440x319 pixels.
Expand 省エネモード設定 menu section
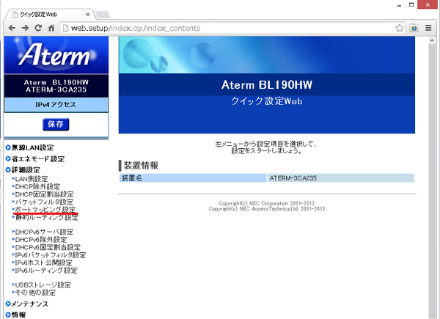coord(35,159)
